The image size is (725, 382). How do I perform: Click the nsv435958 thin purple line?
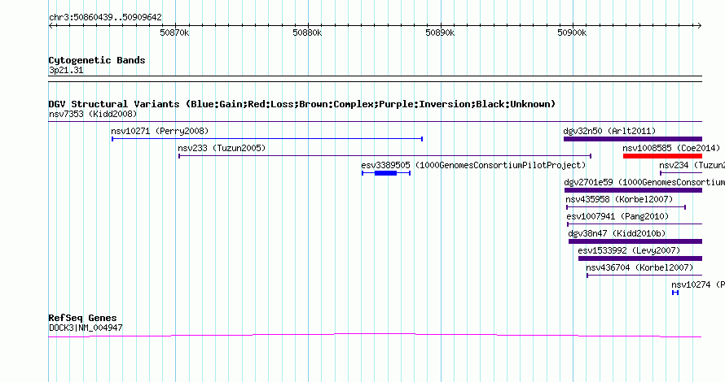click(x=626, y=207)
